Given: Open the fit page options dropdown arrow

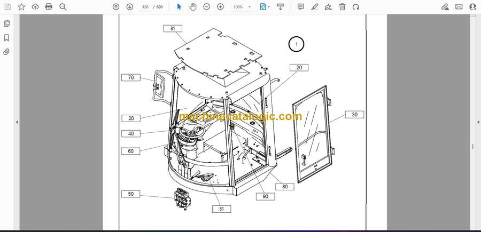Looking at the screenshot, I should point(269,7).
